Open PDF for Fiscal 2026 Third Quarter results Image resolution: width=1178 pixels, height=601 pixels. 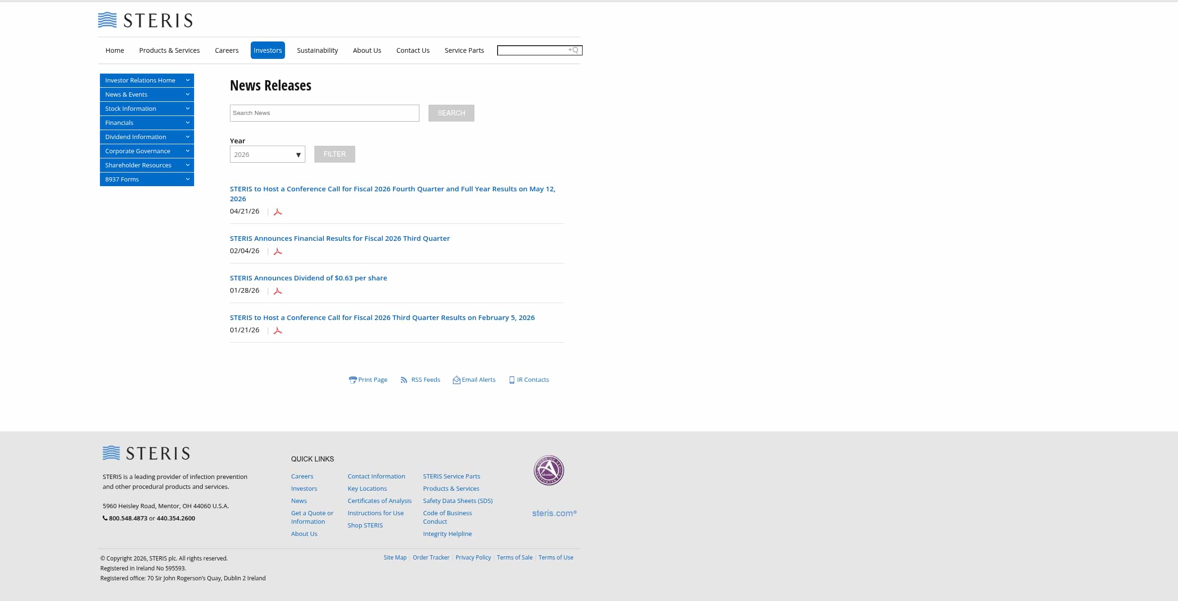[278, 251]
